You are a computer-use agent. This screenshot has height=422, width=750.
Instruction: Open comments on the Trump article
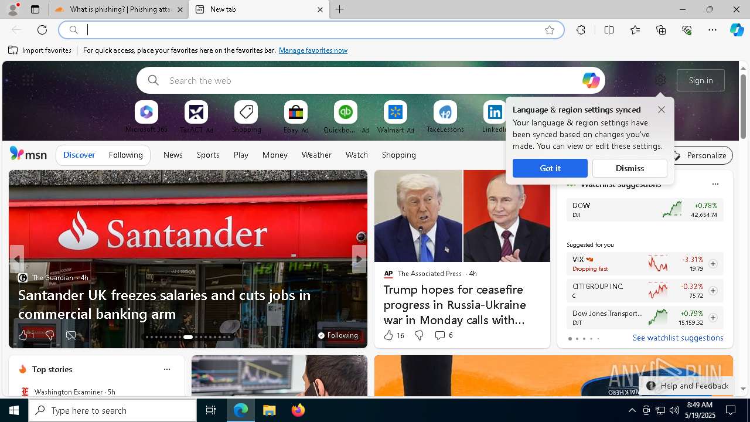(444, 335)
